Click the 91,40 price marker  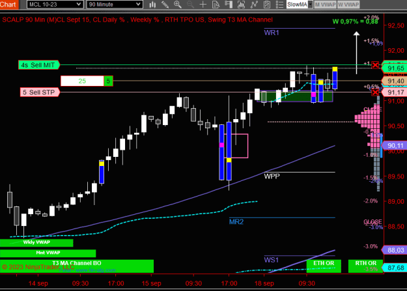[394, 81]
